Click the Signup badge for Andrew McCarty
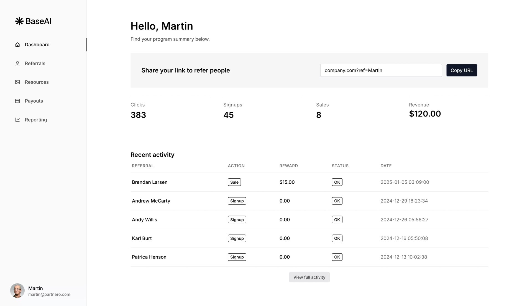This screenshot has width=532, height=306. [x=237, y=201]
